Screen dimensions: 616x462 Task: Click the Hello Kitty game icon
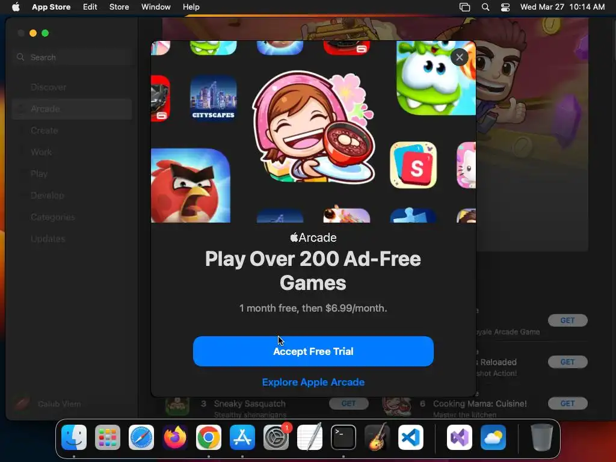tap(466, 165)
